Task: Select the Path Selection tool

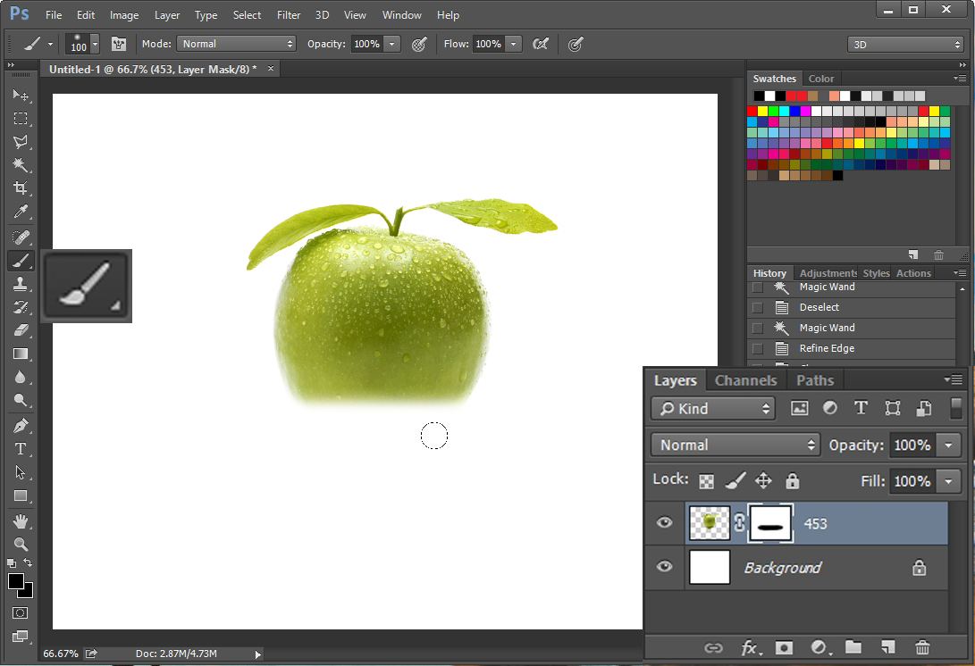Action: coord(21,472)
